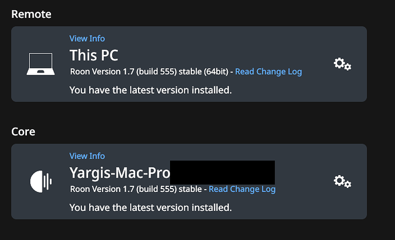Click latest version message in Remote card
The image size is (395, 240).
[151, 90]
